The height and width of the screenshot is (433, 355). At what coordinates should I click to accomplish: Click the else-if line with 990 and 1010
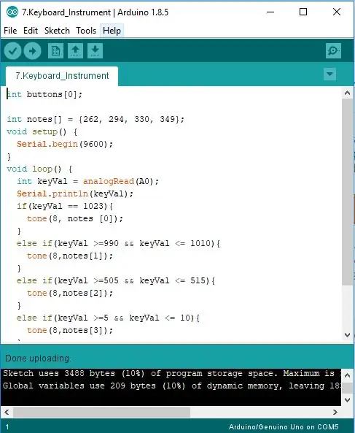pos(118,244)
